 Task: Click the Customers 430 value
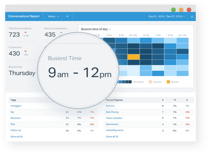(14, 54)
